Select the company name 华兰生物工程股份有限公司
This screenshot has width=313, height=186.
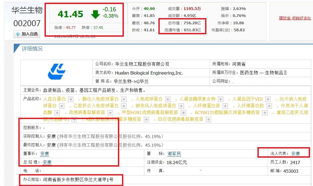click(x=142, y=64)
